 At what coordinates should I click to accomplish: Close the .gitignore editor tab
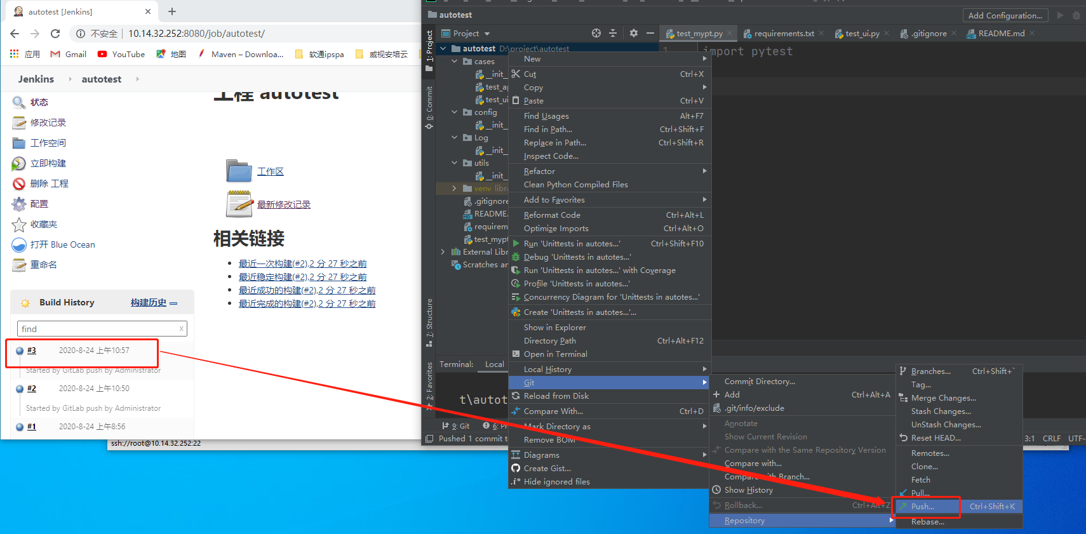pyautogui.click(x=955, y=34)
